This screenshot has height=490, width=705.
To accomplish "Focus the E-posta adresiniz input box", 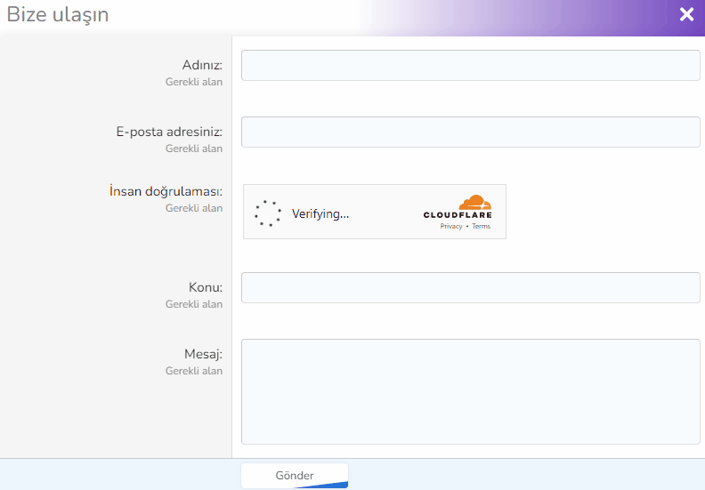I will [x=470, y=133].
